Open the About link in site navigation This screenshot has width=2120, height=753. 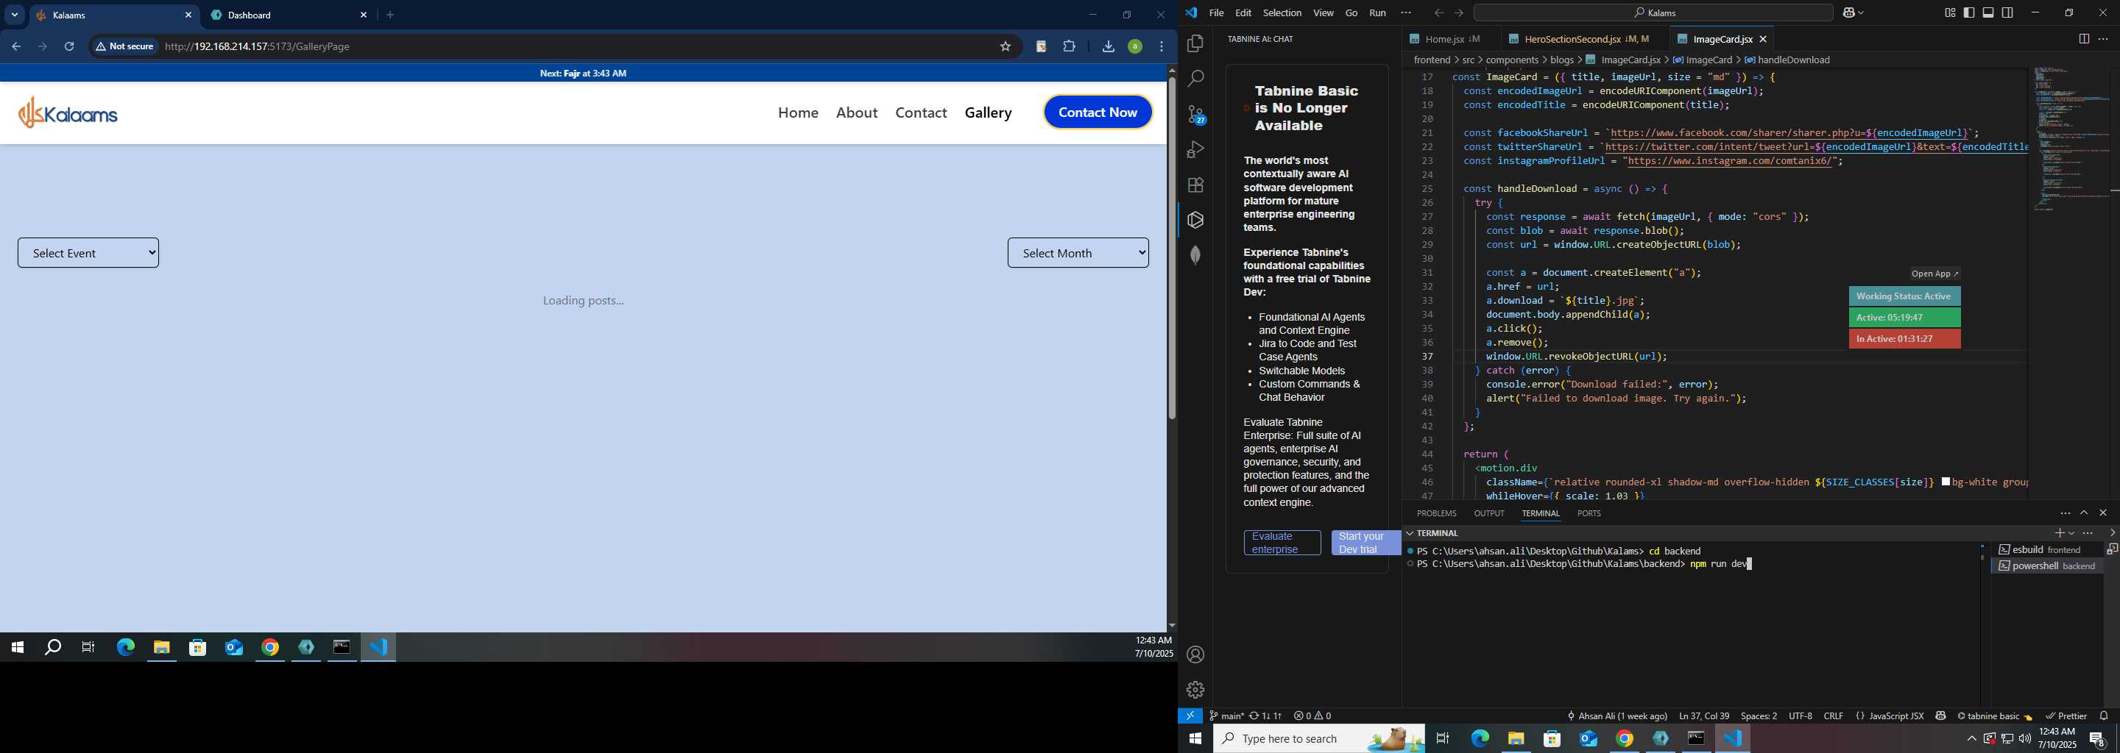click(857, 113)
